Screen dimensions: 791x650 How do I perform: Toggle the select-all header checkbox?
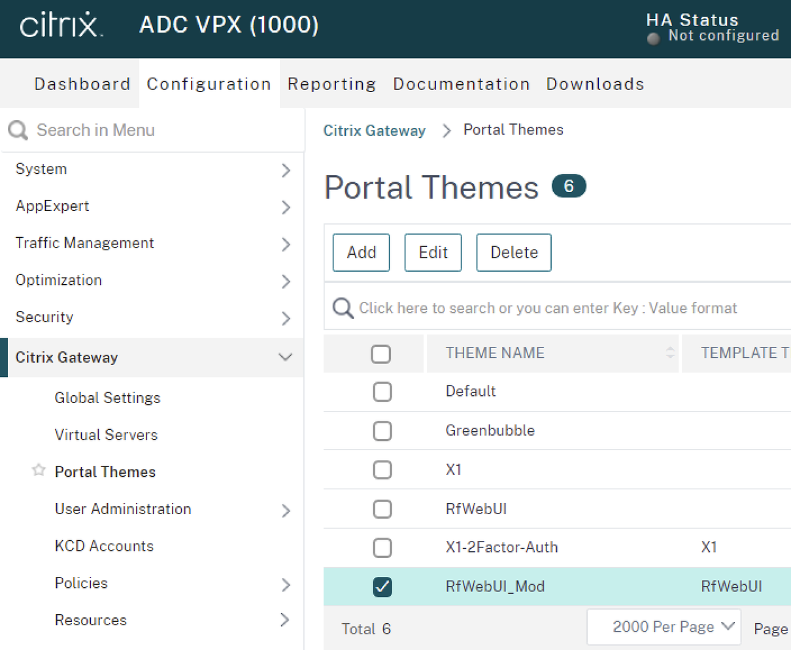click(380, 353)
